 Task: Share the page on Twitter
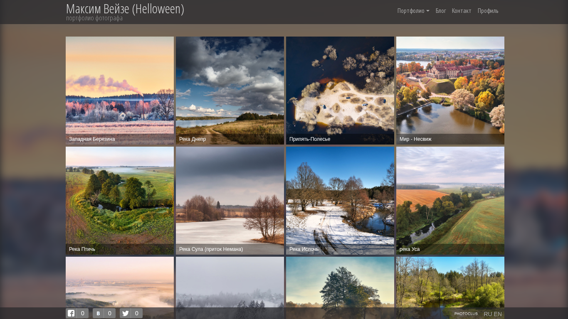pos(131,313)
